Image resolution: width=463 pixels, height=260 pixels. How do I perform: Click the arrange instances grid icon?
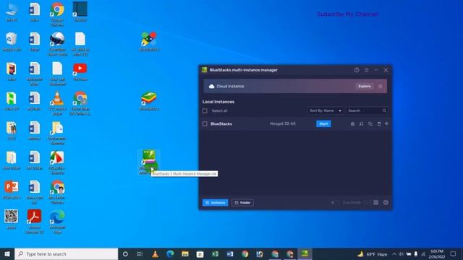point(376,202)
